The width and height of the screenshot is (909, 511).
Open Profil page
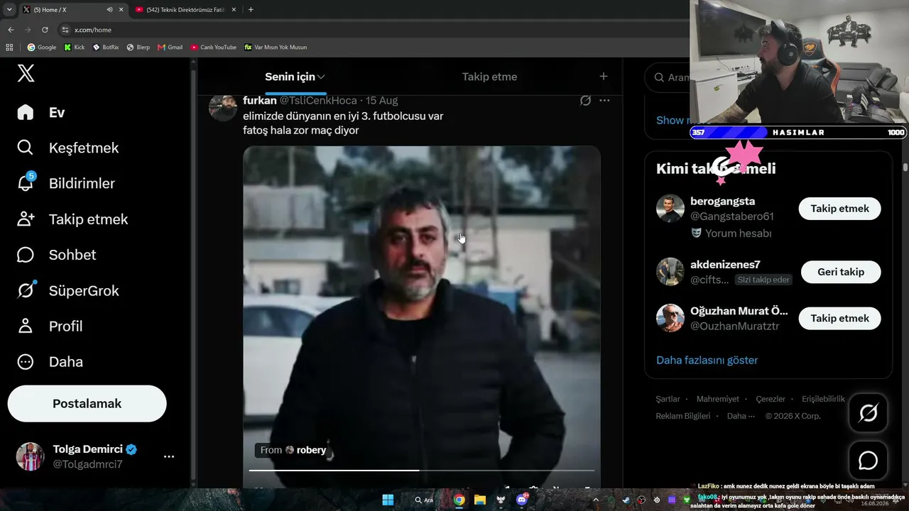click(50, 326)
